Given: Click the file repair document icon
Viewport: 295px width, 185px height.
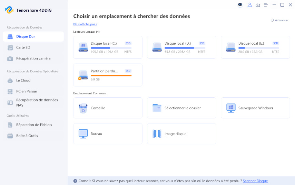Looking at the screenshot, I should (x=10, y=125).
